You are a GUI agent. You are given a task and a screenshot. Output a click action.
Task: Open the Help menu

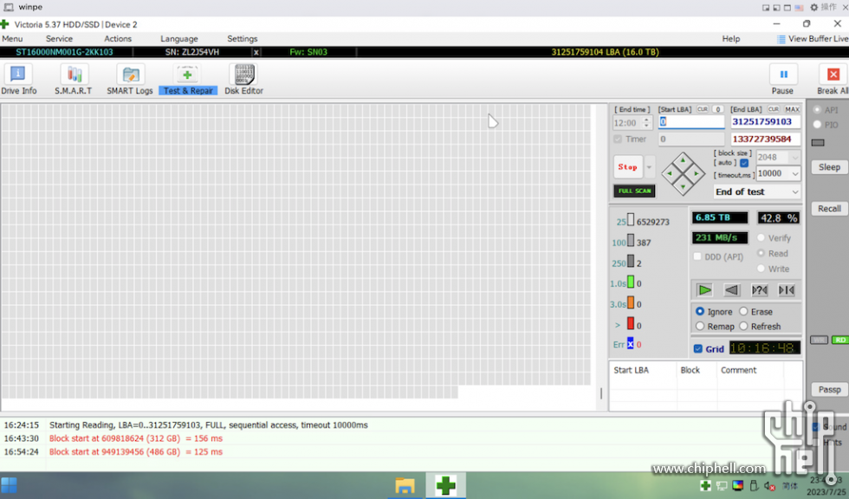[x=731, y=39]
